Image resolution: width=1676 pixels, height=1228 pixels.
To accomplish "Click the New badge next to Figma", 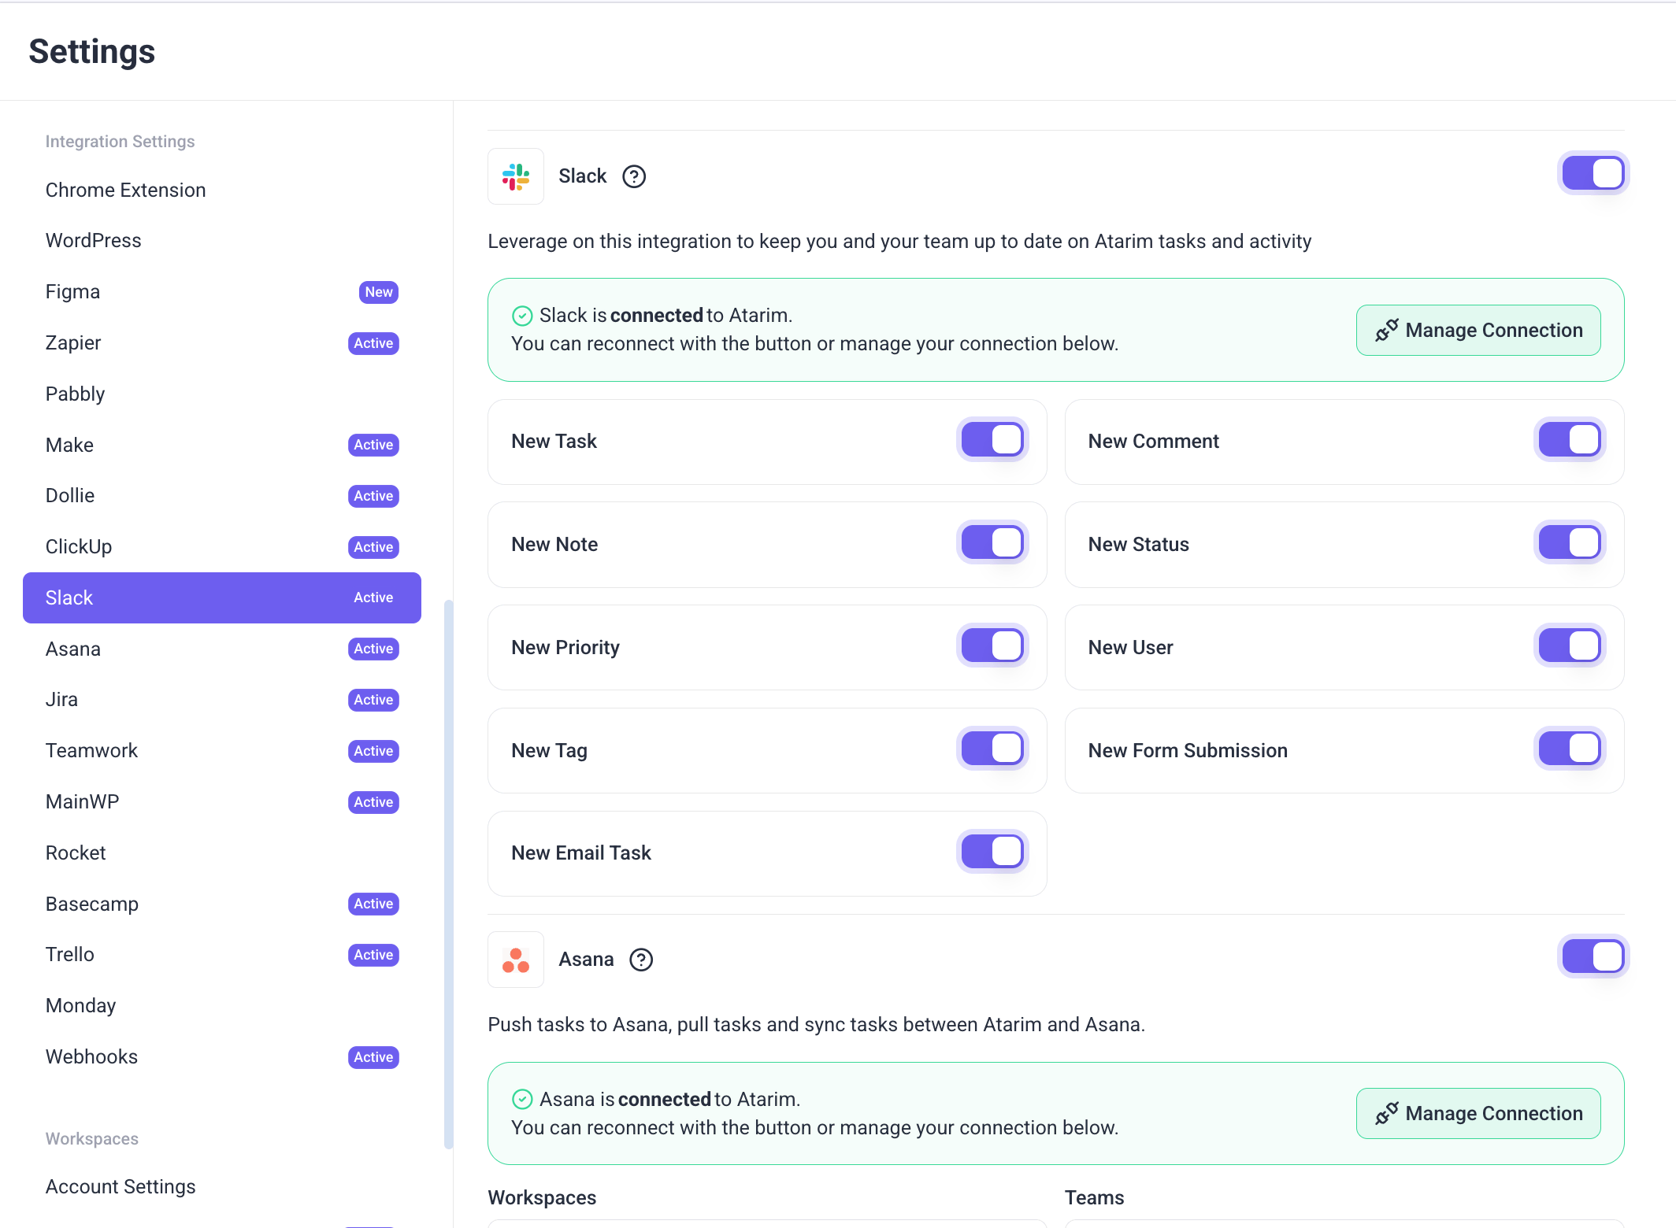I will [x=379, y=292].
